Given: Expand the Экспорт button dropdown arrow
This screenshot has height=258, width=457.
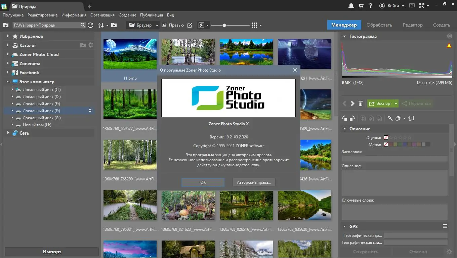Looking at the screenshot, I should click(396, 103).
